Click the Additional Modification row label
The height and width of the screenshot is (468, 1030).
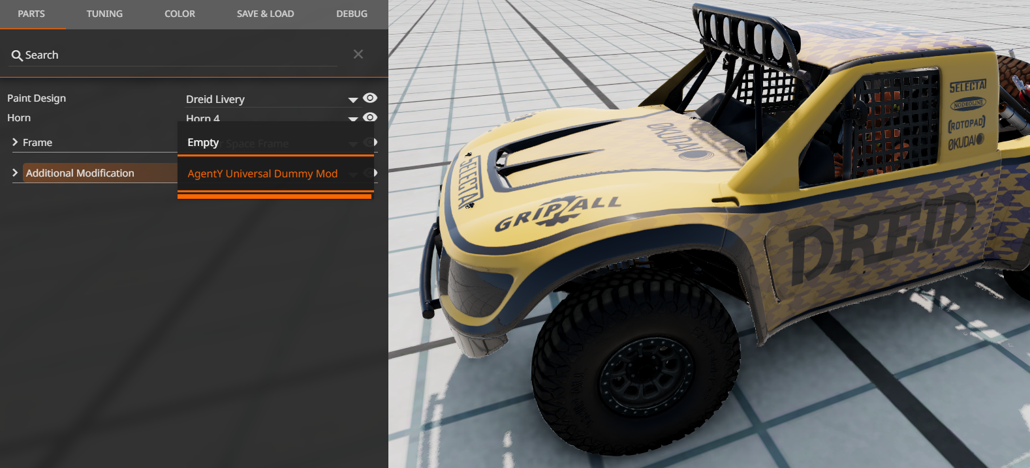click(80, 173)
